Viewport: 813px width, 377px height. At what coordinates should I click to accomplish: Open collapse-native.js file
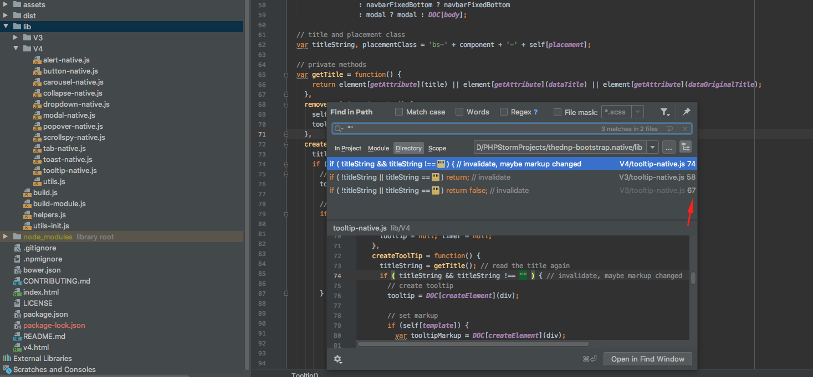pyautogui.click(x=73, y=93)
